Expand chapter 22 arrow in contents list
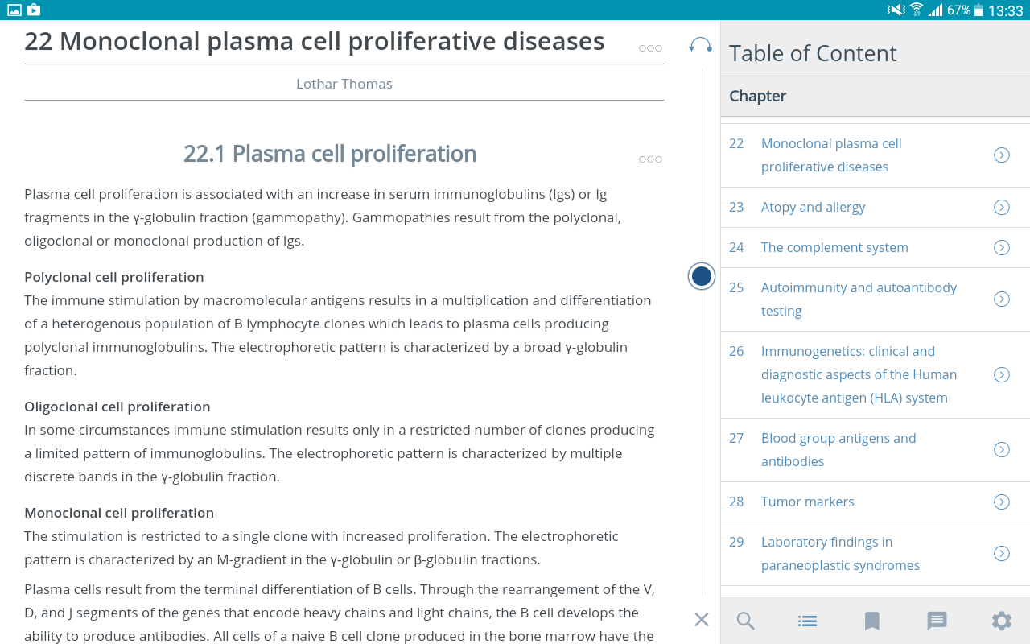Image resolution: width=1030 pixels, height=644 pixels. point(1002,155)
